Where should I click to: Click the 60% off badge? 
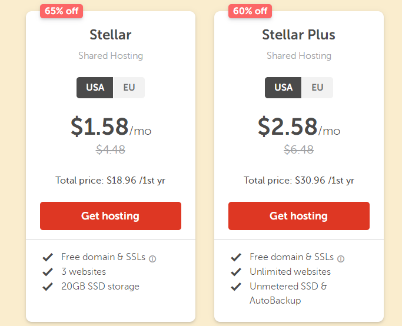tap(250, 11)
